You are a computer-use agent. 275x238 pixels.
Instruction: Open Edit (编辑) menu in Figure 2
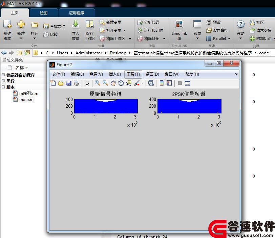77,74
